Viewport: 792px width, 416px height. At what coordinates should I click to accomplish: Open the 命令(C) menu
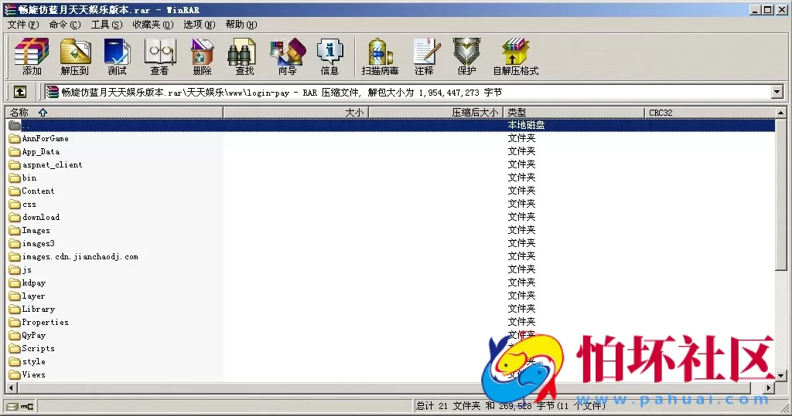pyautogui.click(x=65, y=24)
